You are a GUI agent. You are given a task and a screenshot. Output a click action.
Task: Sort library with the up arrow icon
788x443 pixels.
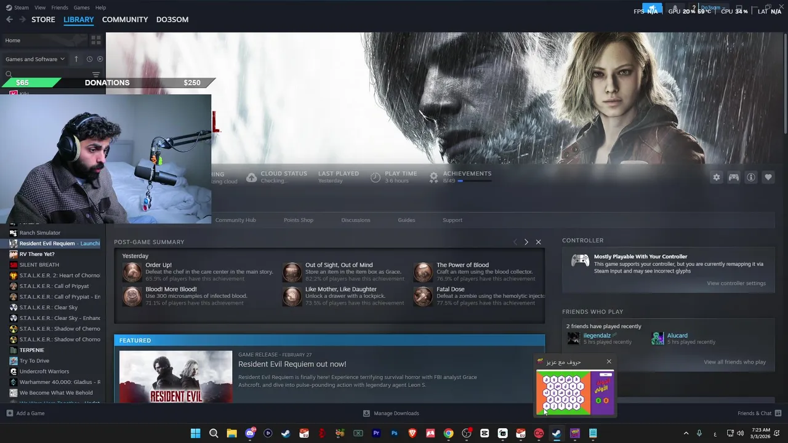tap(76, 59)
